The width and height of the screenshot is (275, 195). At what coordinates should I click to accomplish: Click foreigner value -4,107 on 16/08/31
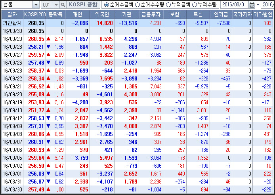(105, 182)
